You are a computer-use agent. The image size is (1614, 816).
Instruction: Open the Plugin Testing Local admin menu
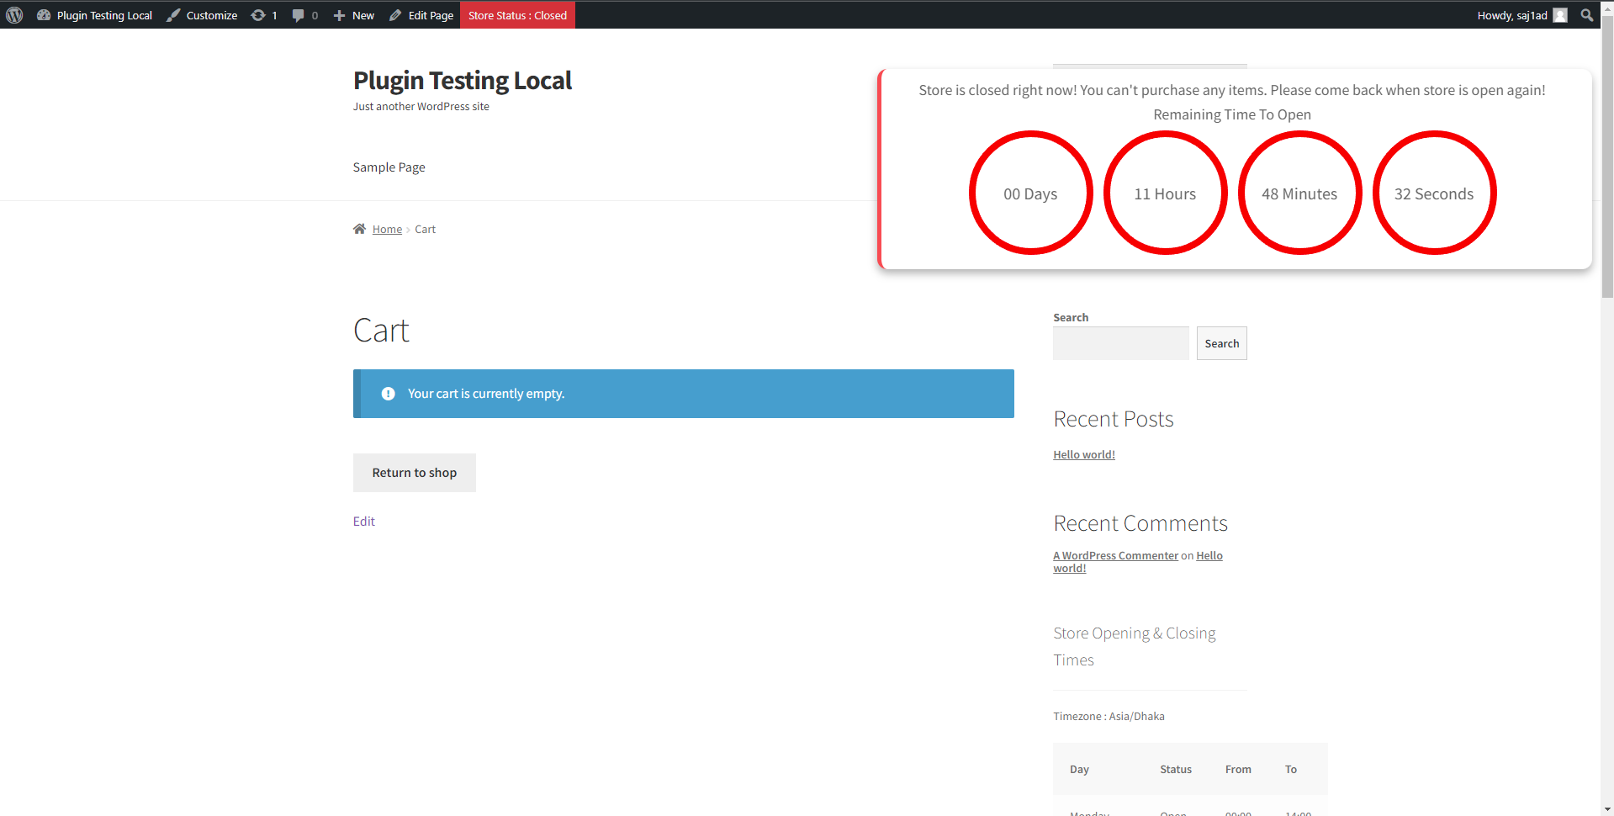coord(95,15)
